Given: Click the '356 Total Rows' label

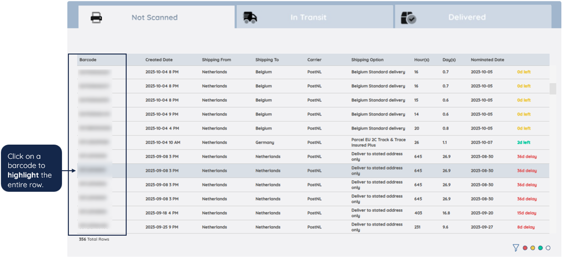Looking at the screenshot, I should click(x=94, y=239).
